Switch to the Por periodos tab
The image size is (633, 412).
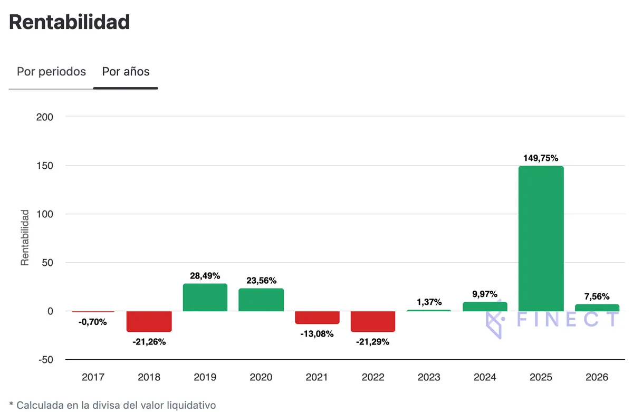pyautogui.click(x=51, y=72)
